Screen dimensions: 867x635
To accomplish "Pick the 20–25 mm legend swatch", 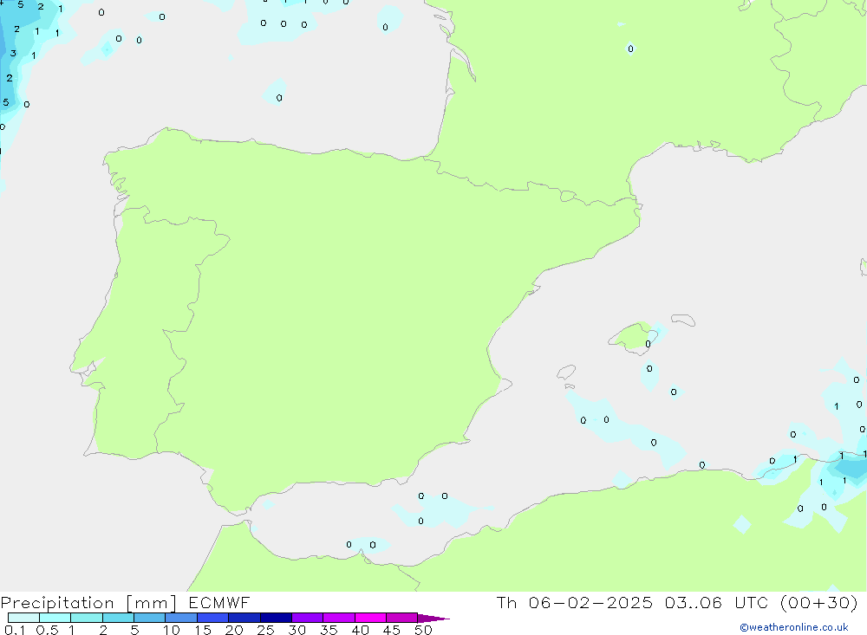I will click(x=244, y=618).
